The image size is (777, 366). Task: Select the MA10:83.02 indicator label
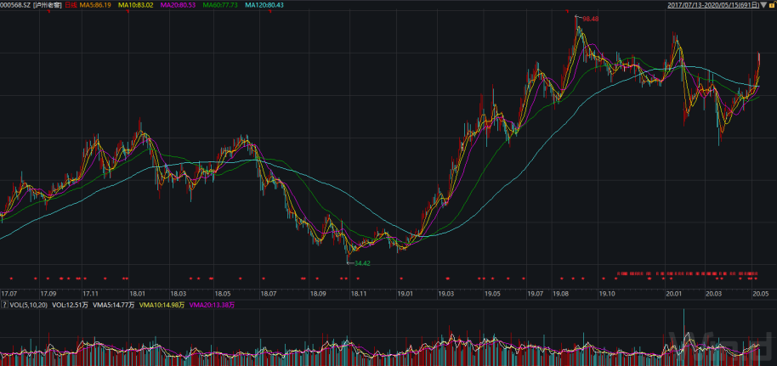135,5
